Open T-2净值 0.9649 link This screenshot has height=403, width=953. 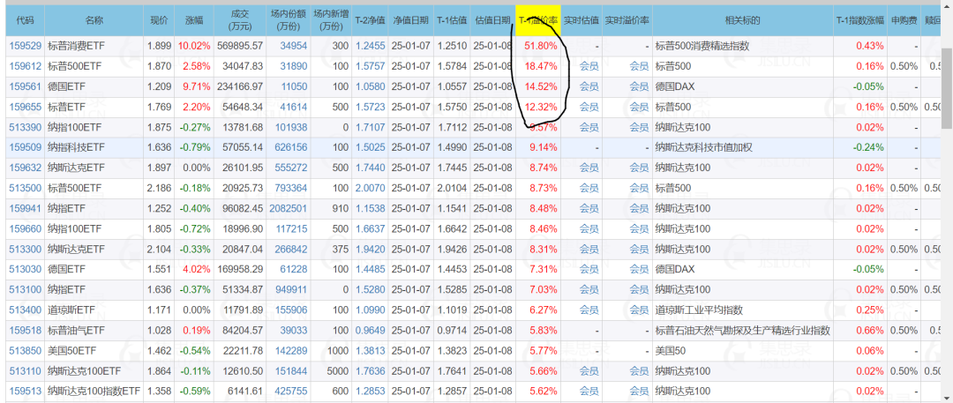[x=370, y=330]
